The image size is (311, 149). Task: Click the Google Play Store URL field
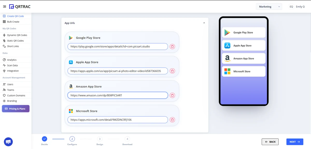(118, 47)
